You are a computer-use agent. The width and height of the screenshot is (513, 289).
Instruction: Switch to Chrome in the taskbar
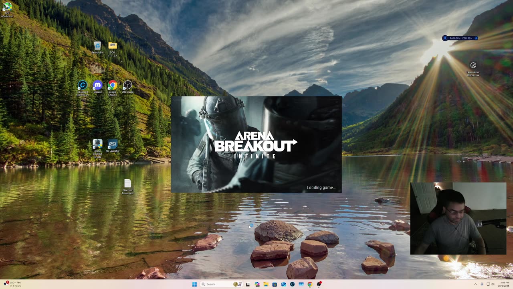coord(310,284)
